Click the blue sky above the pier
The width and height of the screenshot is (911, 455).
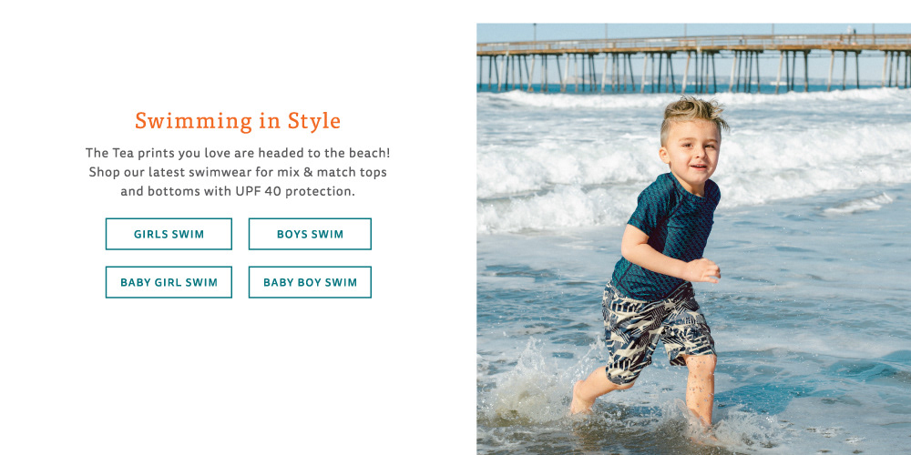pos(693,29)
